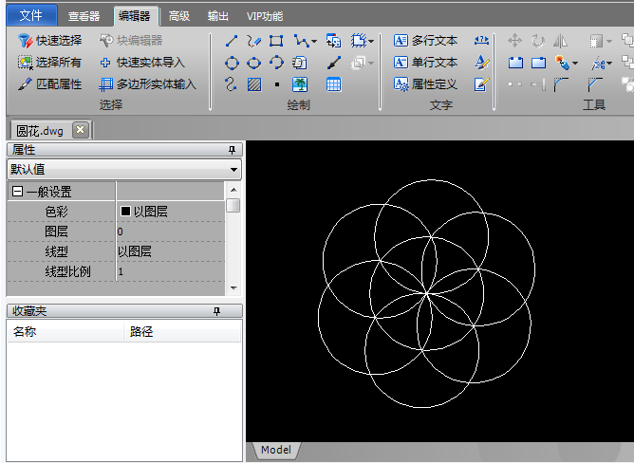This screenshot has width=634, height=463.
Task: Switch to the 高级 tab
Action: pyautogui.click(x=179, y=16)
